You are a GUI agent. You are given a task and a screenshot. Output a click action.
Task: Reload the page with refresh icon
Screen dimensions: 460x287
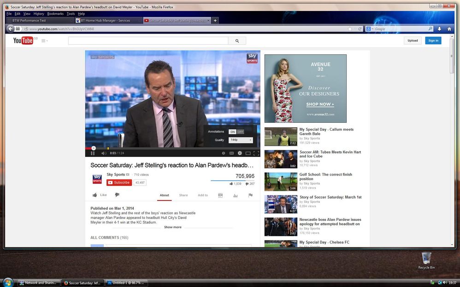click(x=360, y=29)
